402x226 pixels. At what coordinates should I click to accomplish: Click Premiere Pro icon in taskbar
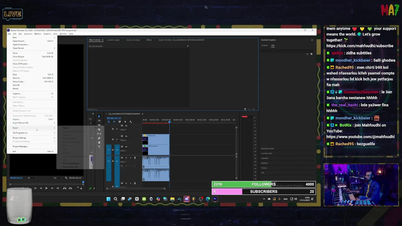[x=215, y=199]
